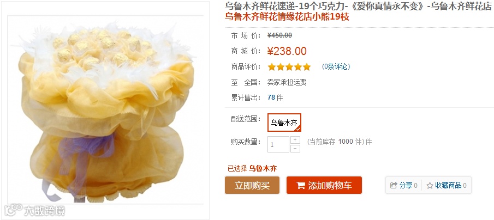Increase quantity with the plus stepper

click(x=295, y=140)
